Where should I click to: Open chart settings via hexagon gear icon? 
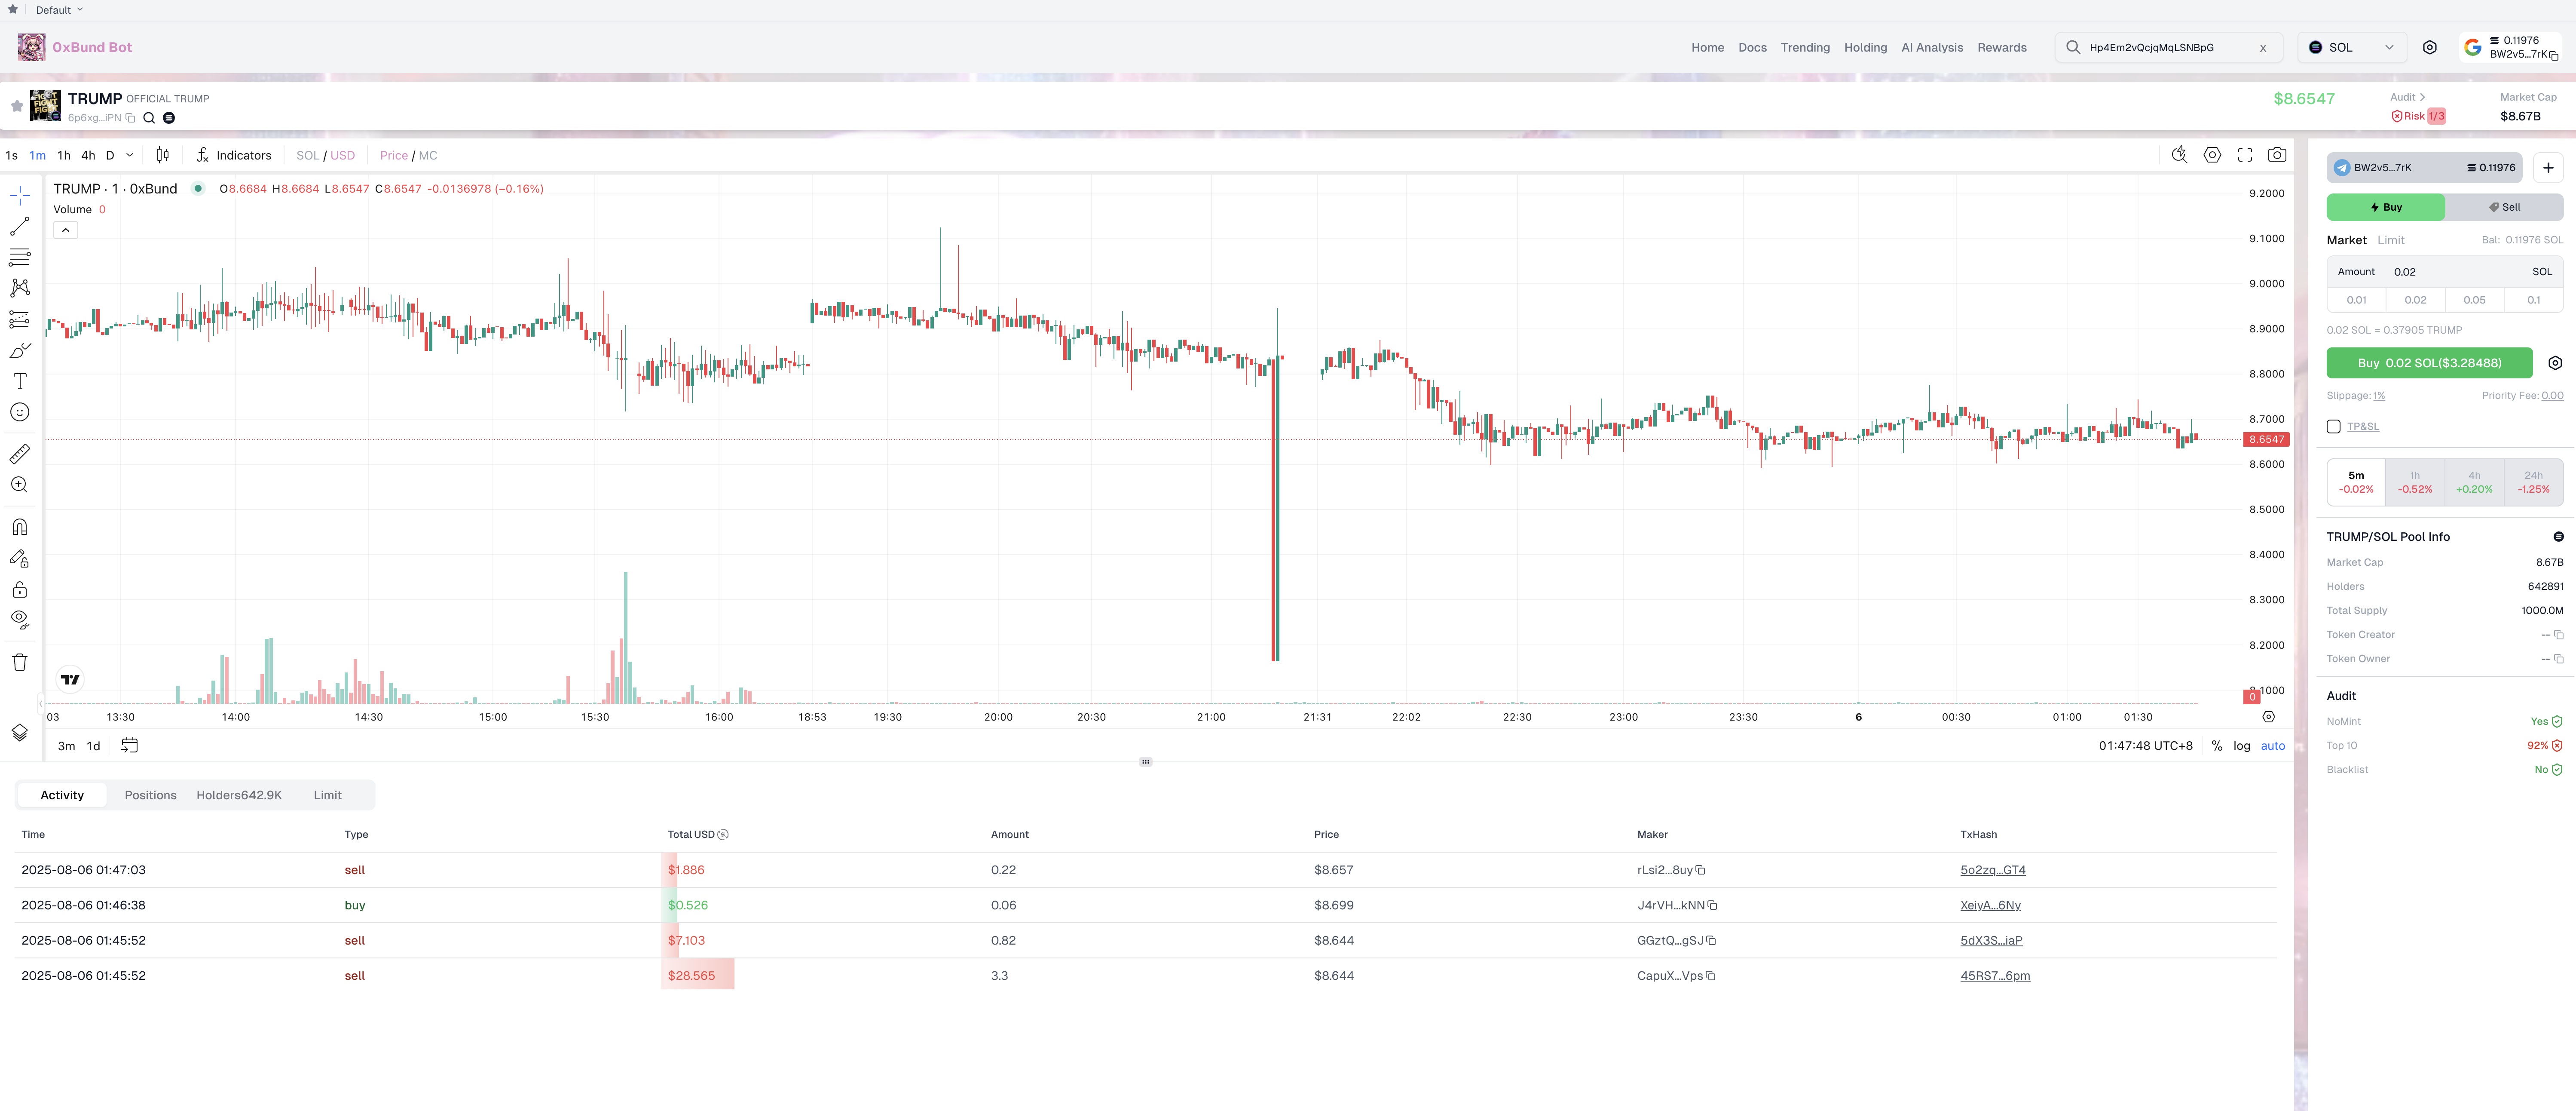(x=2213, y=155)
